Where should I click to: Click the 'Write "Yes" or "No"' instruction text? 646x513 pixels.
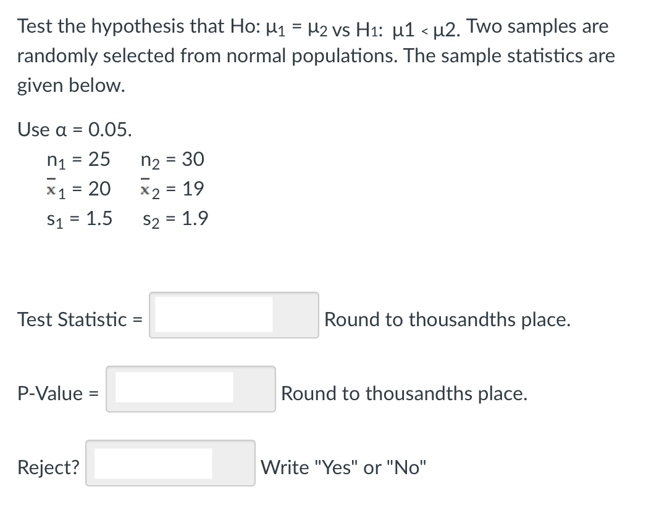pos(343,467)
